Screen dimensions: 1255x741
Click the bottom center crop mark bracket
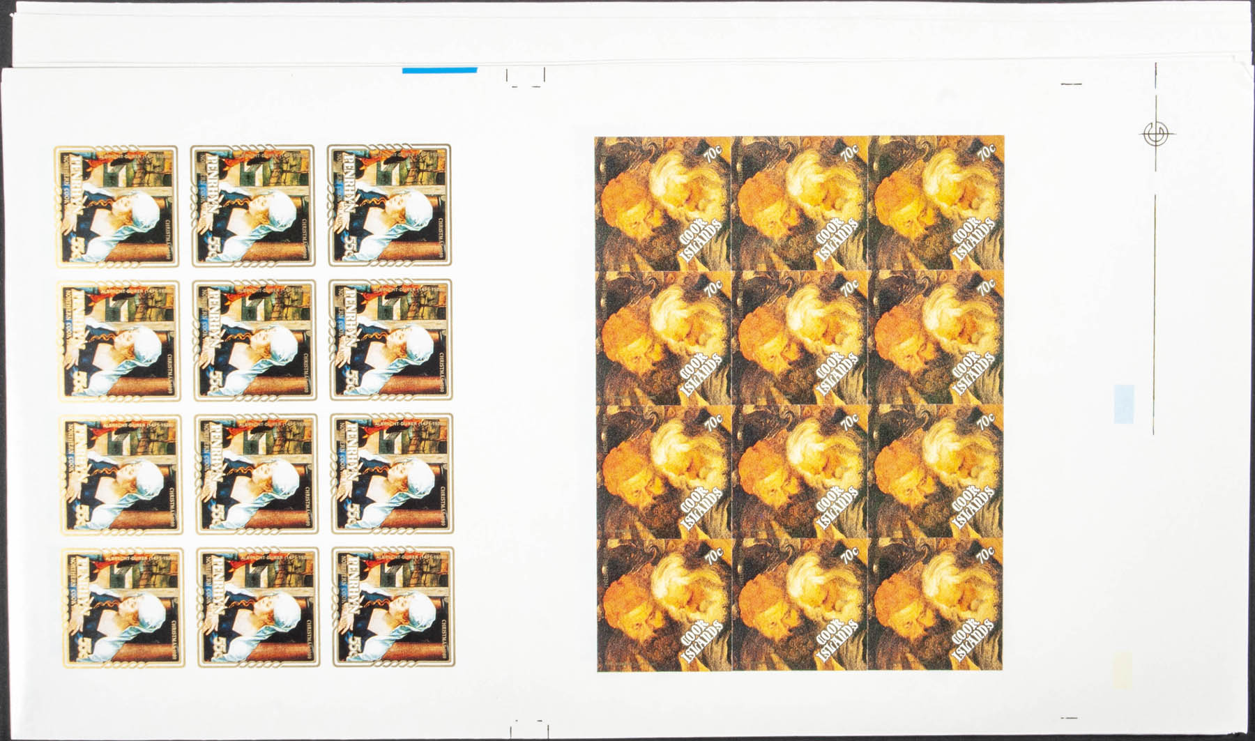tap(526, 718)
